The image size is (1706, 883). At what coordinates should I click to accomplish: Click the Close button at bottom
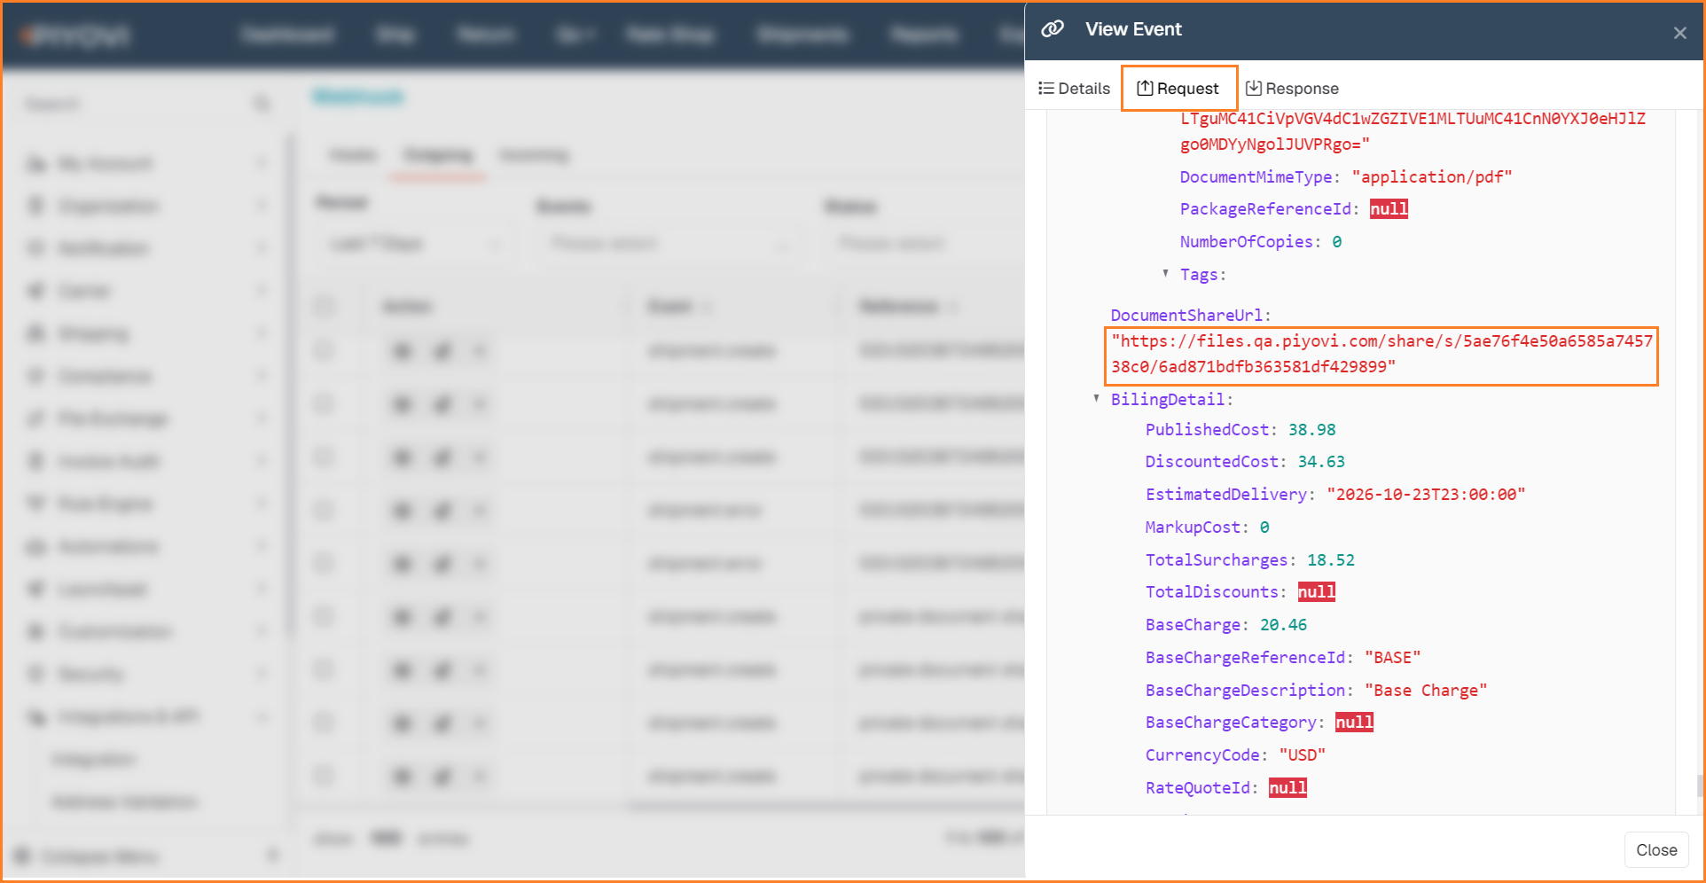[x=1656, y=850]
